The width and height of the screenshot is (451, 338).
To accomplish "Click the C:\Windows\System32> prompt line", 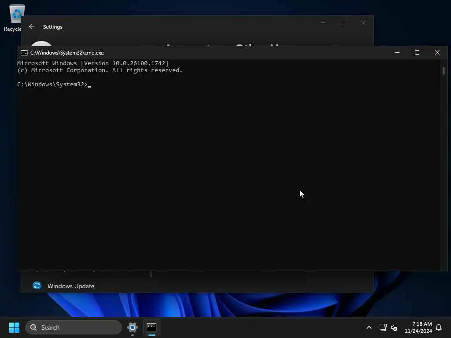I will point(54,84).
